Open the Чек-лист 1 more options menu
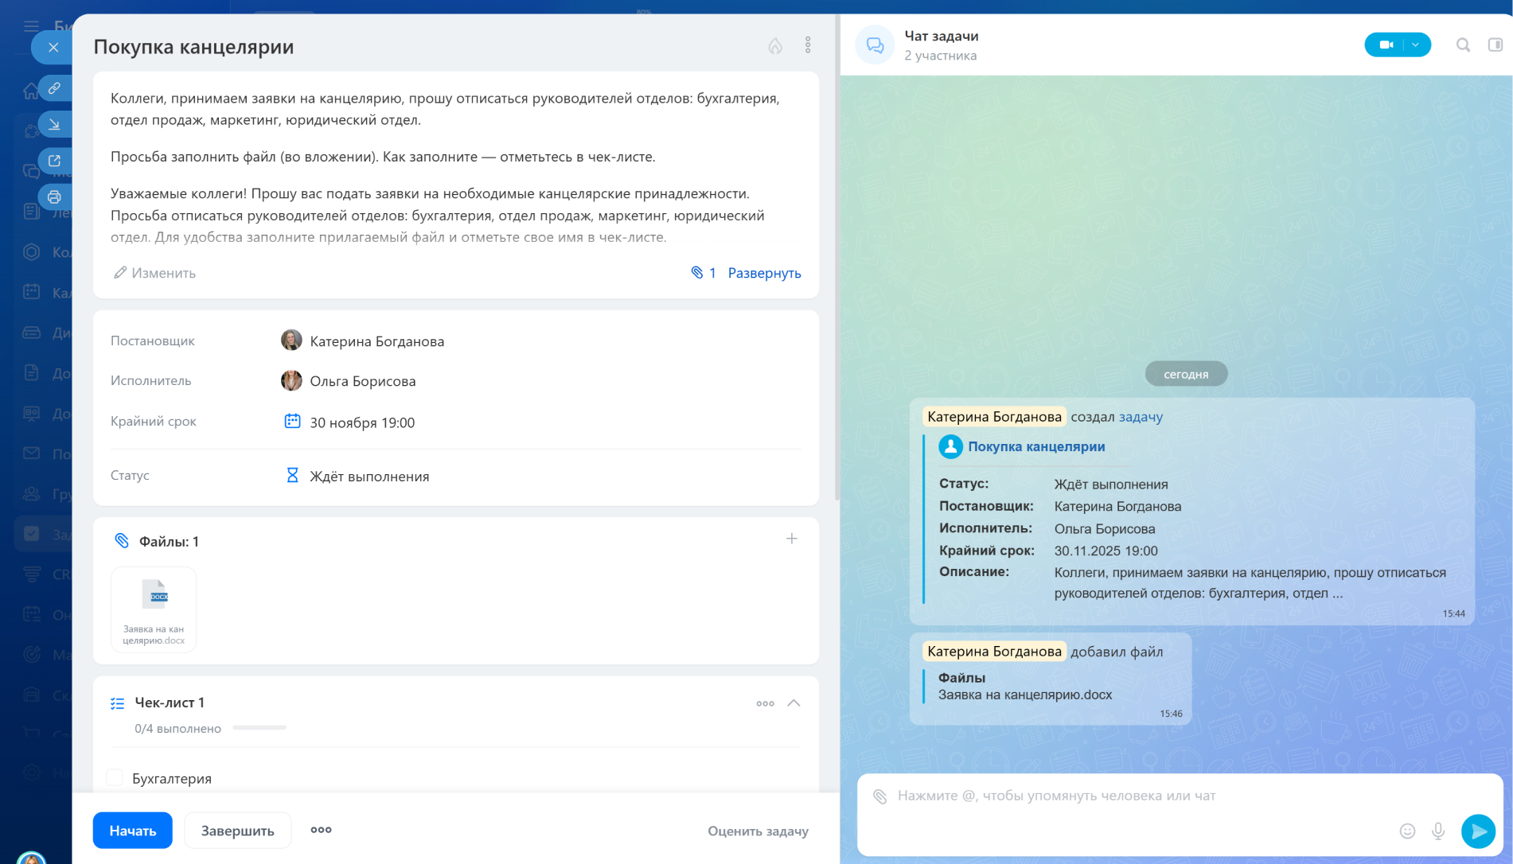1513x864 pixels. (x=764, y=703)
